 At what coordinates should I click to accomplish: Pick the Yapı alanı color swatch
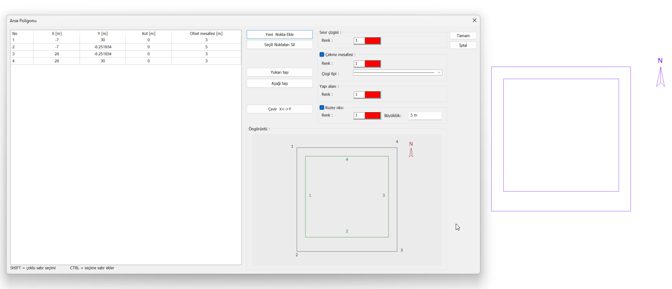click(x=367, y=95)
